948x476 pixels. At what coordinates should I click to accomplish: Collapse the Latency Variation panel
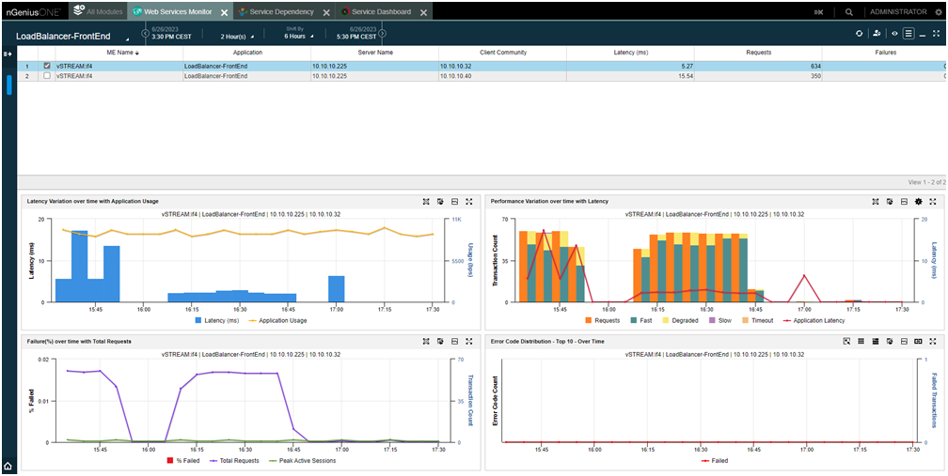pyautogui.click(x=454, y=202)
